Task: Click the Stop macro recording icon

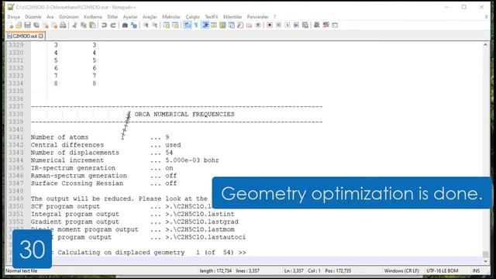Action: click(x=278, y=26)
